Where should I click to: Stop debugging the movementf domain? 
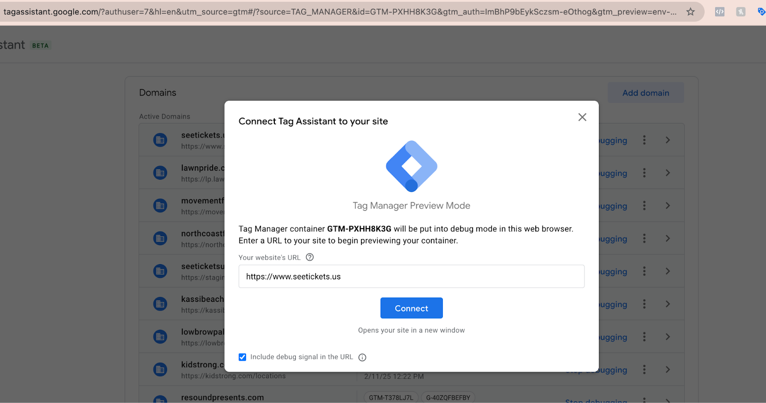(x=613, y=206)
